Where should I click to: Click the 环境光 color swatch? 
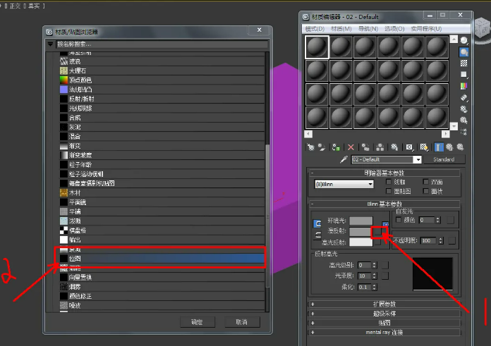[361, 221]
